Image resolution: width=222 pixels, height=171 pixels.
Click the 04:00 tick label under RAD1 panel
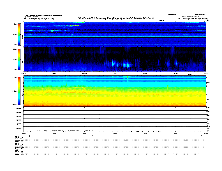click(54, 73)
